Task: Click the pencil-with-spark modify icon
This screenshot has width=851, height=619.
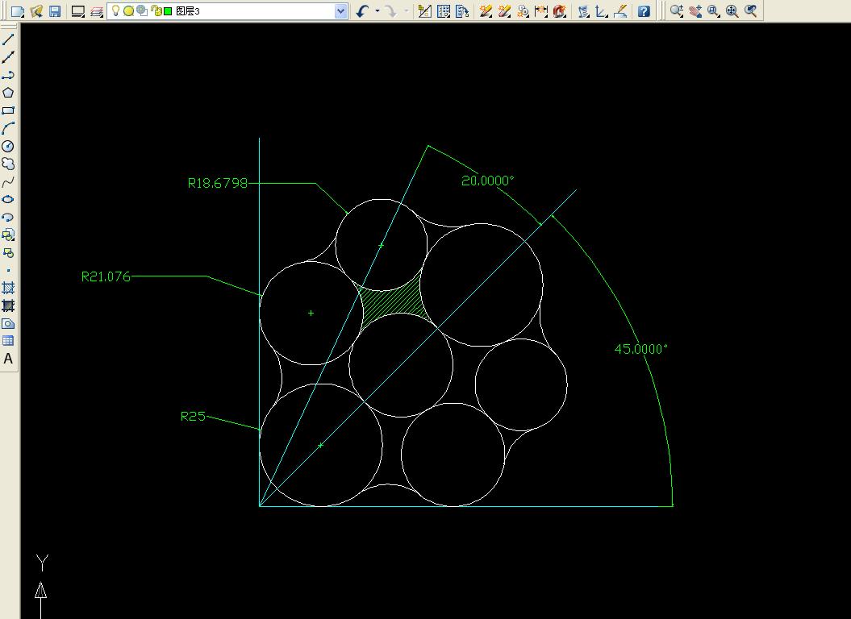Action: pos(486,10)
